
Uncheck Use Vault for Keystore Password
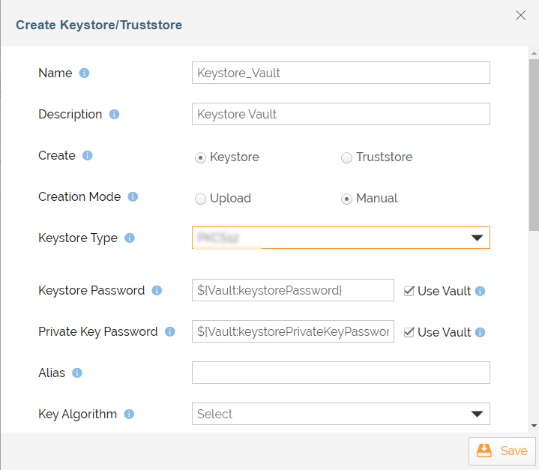409,291
